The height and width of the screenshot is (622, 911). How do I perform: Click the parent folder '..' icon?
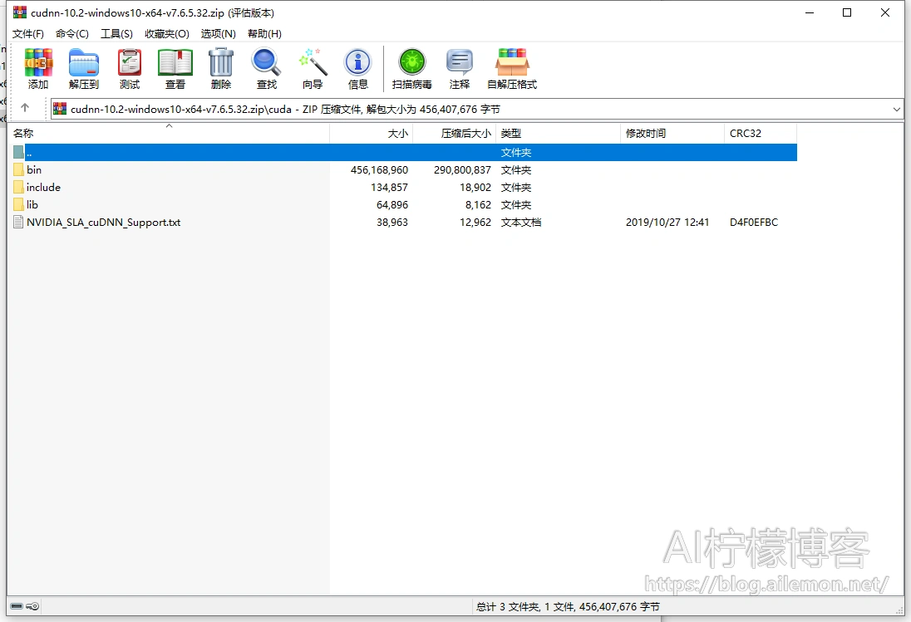tap(18, 153)
